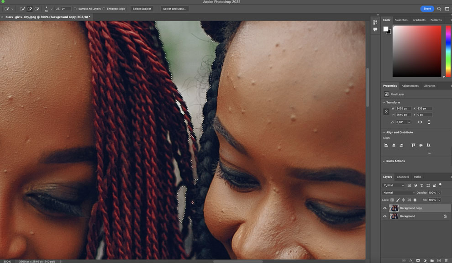Screen dimensions: 452x263
Task: Hide the Background layer with its eye toggle
Action: point(385,216)
